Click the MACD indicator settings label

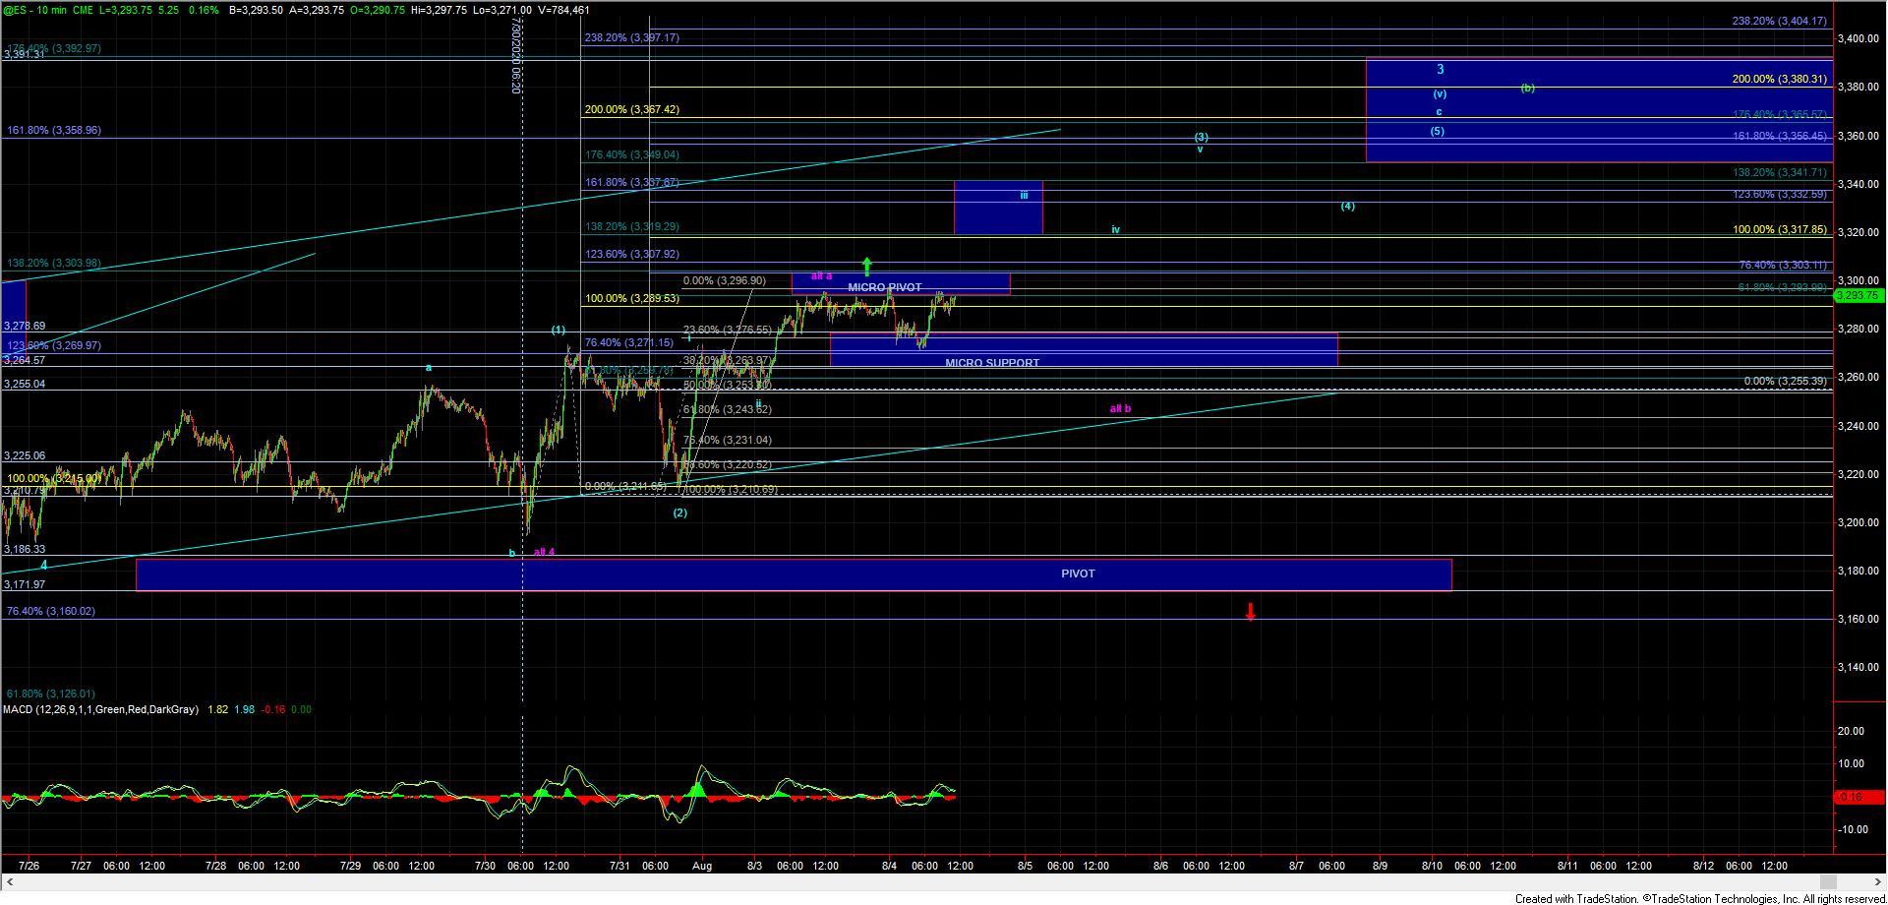[x=100, y=709]
